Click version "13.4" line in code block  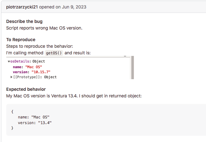(35, 123)
